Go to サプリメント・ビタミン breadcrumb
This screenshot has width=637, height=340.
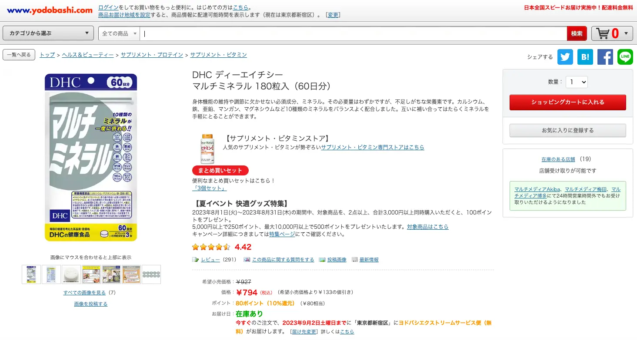pyautogui.click(x=218, y=55)
